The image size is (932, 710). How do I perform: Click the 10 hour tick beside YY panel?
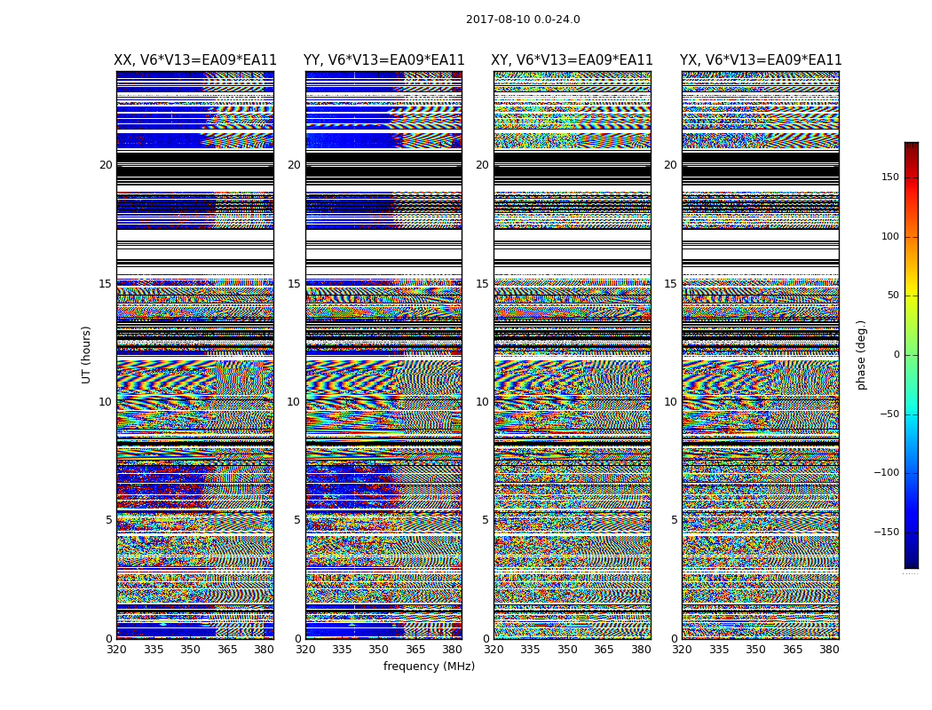294,402
